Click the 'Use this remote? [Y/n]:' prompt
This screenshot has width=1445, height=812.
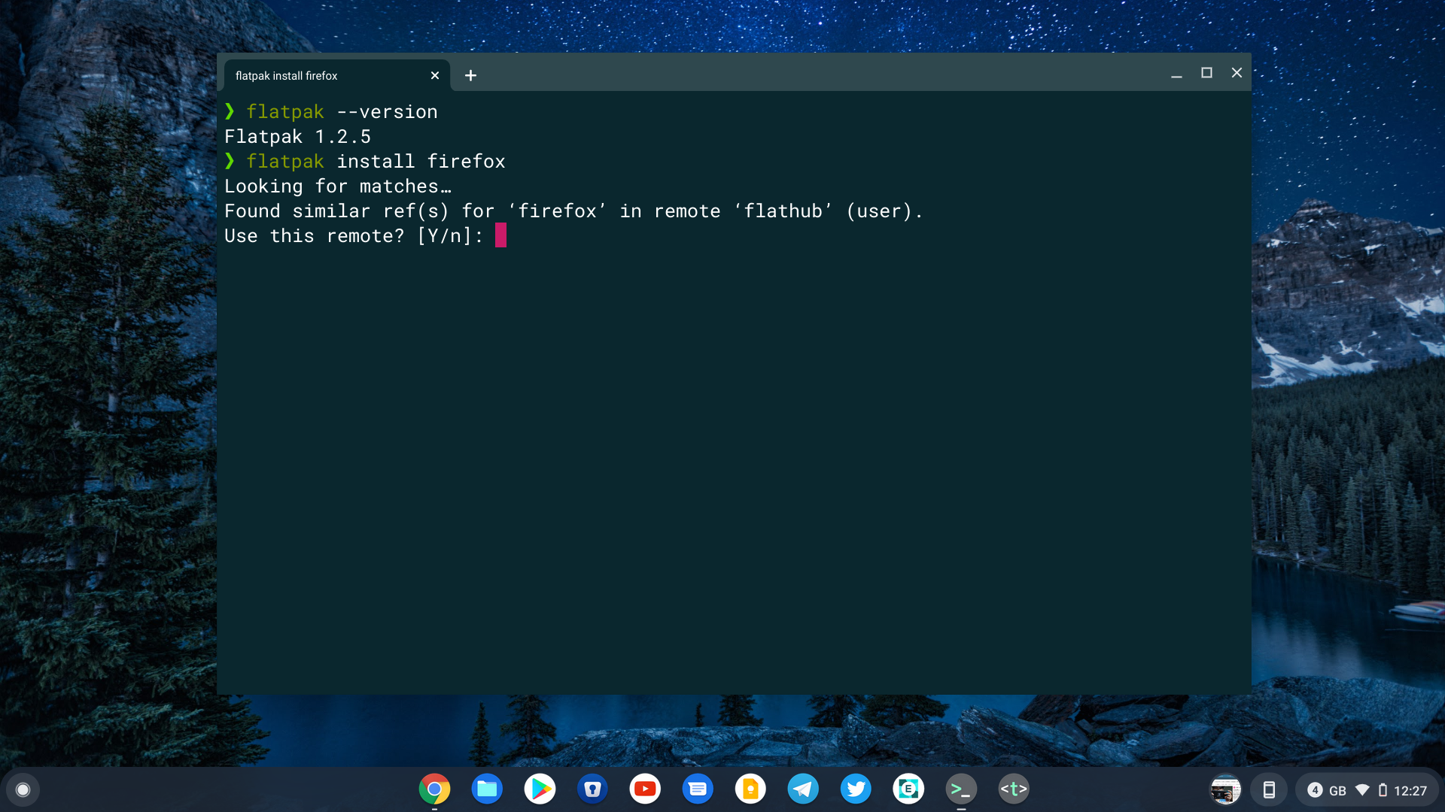[354, 236]
